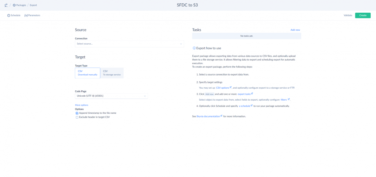Expand the More options link
The image size is (376, 177).
click(x=81, y=105)
